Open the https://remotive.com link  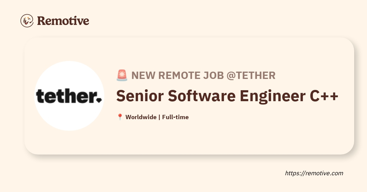(x=314, y=173)
